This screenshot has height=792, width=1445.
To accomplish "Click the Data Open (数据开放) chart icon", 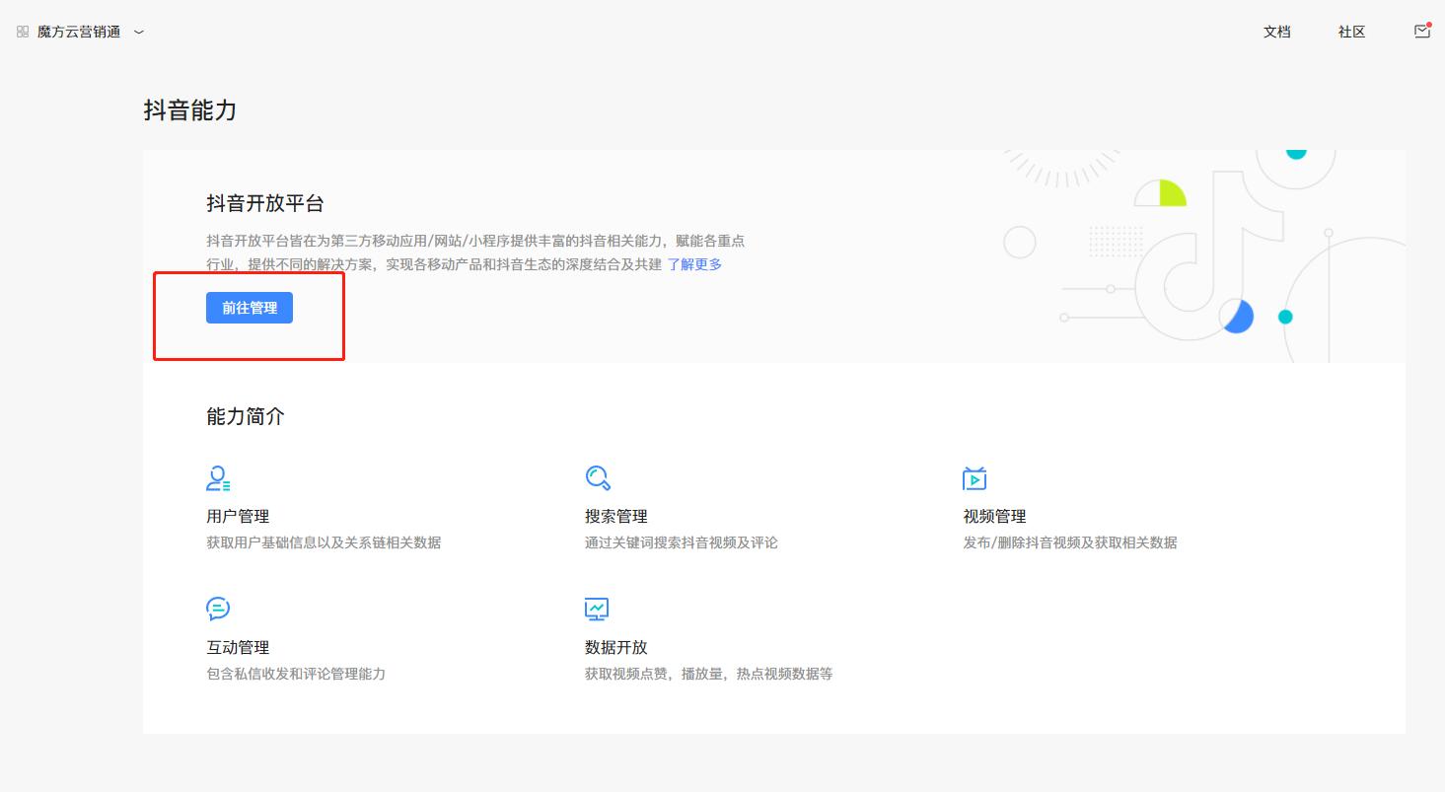I will pyautogui.click(x=597, y=609).
